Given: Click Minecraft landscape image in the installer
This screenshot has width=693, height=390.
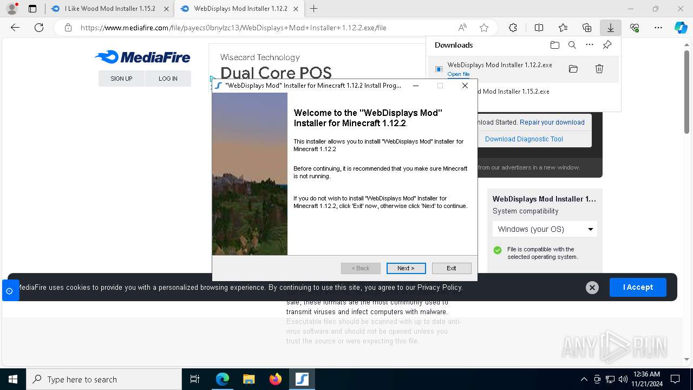Looking at the screenshot, I should [x=250, y=174].
